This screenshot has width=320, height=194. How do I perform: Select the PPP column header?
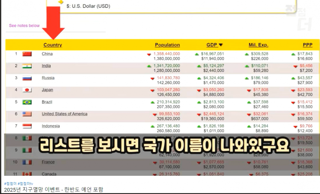pos(307,45)
